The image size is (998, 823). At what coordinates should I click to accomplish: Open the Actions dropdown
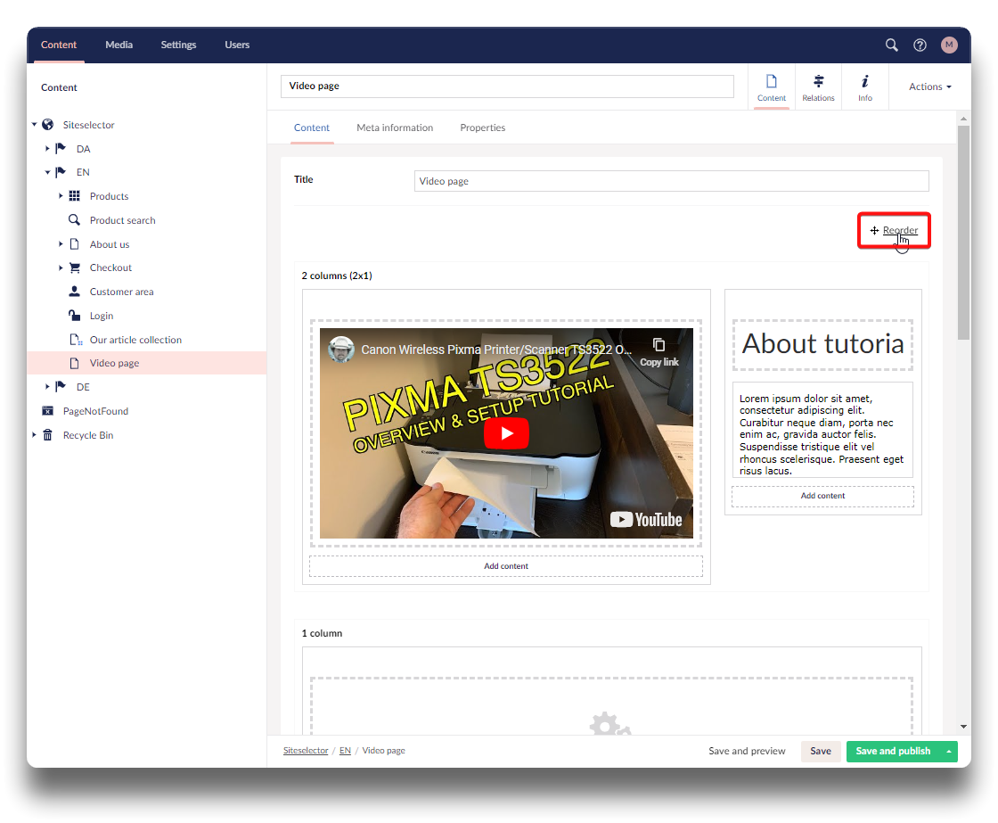[x=929, y=86]
